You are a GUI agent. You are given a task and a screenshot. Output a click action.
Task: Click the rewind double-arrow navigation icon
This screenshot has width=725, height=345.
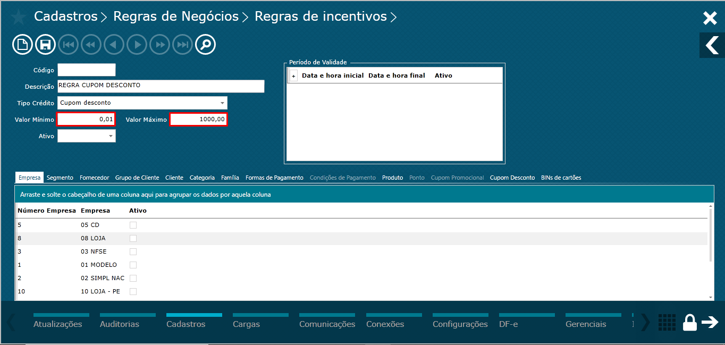tap(91, 45)
